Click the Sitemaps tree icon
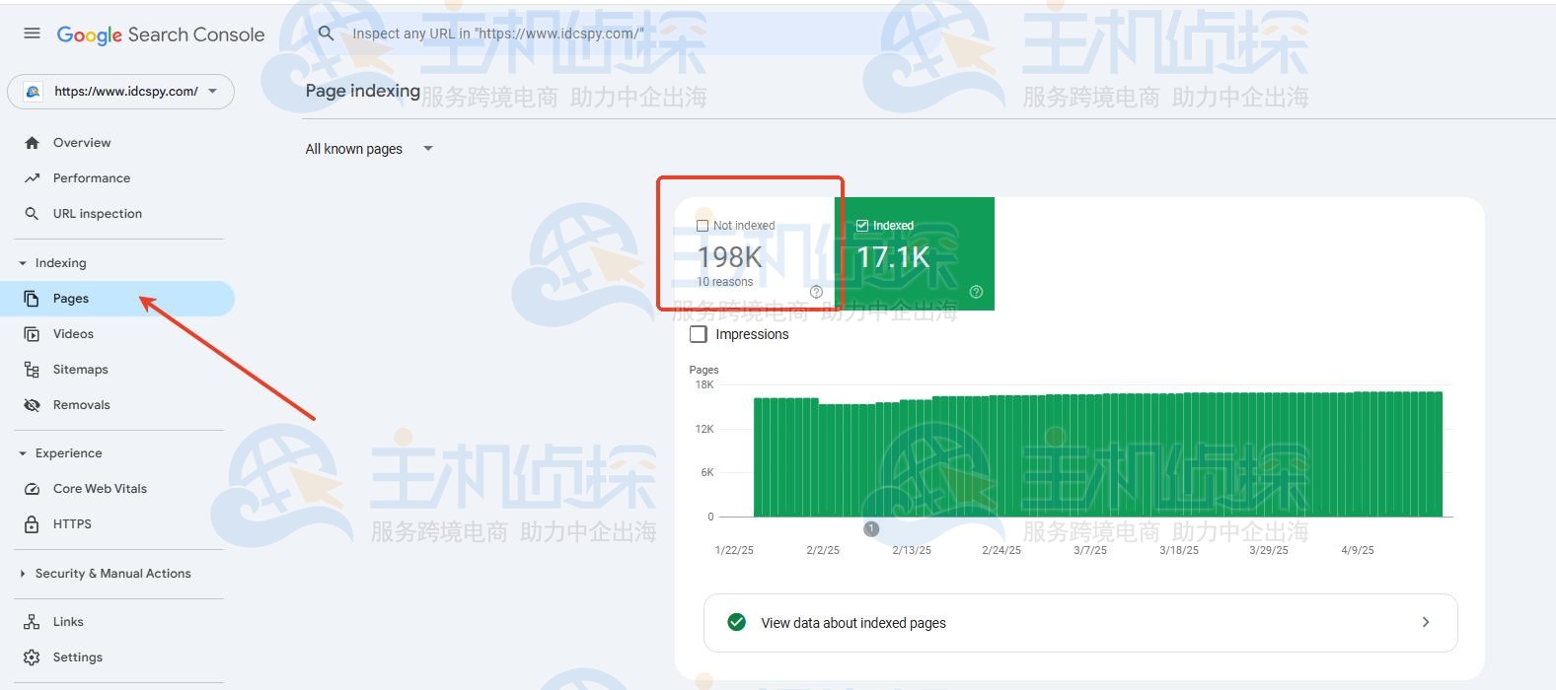1556x690 pixels. [32, 370]
